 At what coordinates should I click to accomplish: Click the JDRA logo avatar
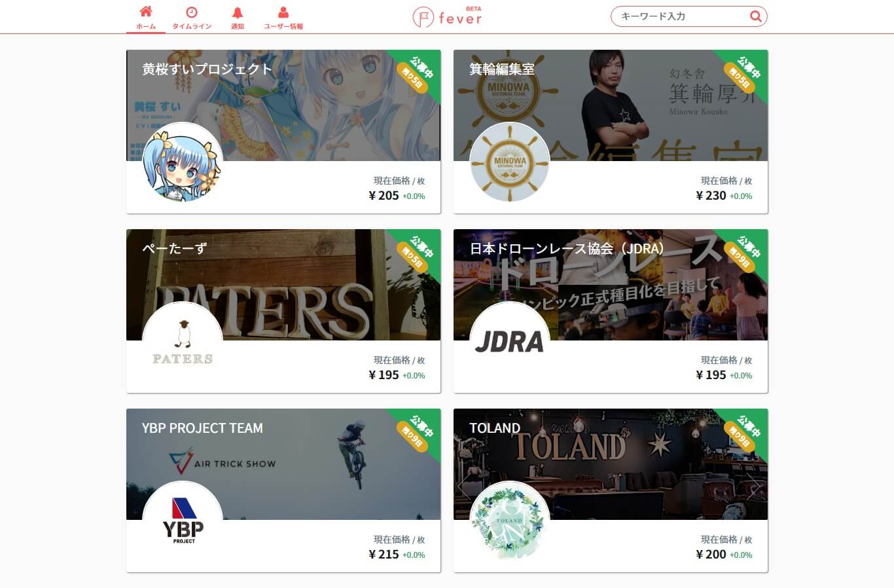coord(510,341)
